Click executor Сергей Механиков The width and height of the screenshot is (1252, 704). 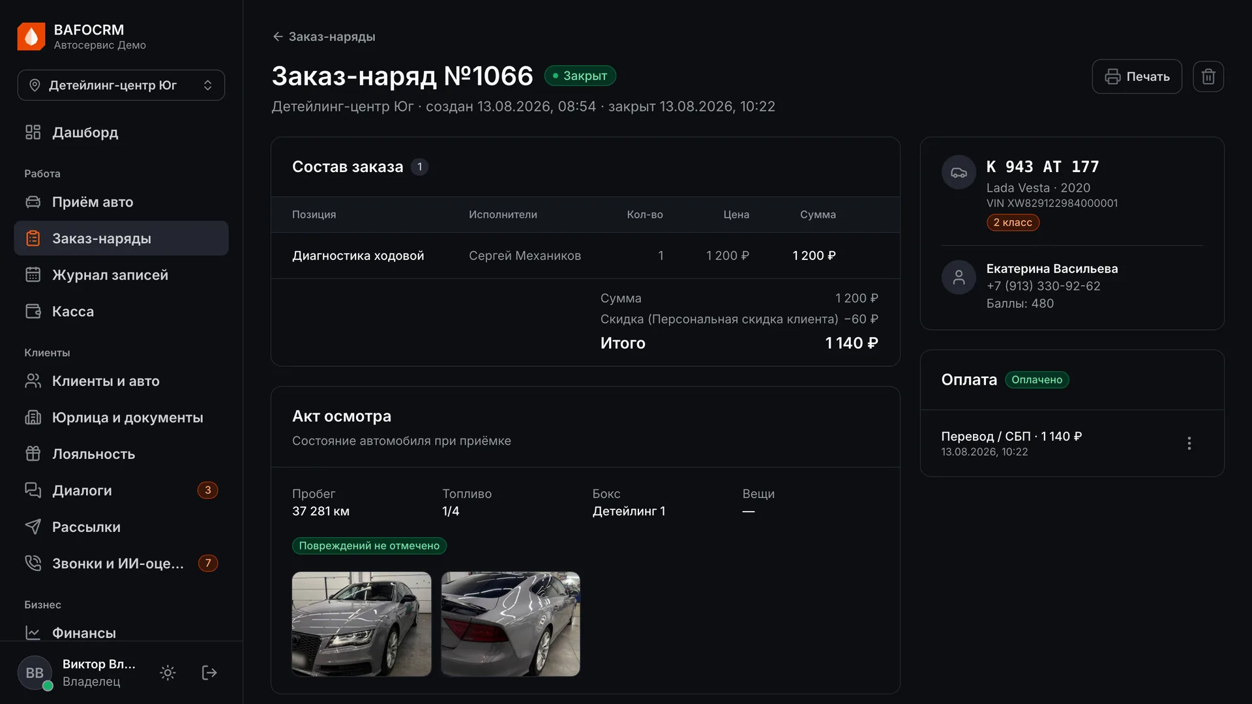click(x=525, y=256)
